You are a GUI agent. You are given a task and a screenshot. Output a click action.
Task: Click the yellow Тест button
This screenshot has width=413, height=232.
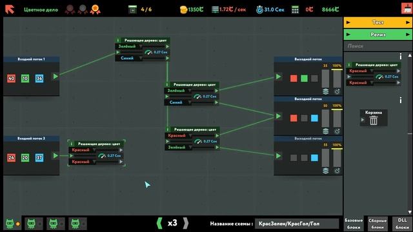[x=378, y=23]
